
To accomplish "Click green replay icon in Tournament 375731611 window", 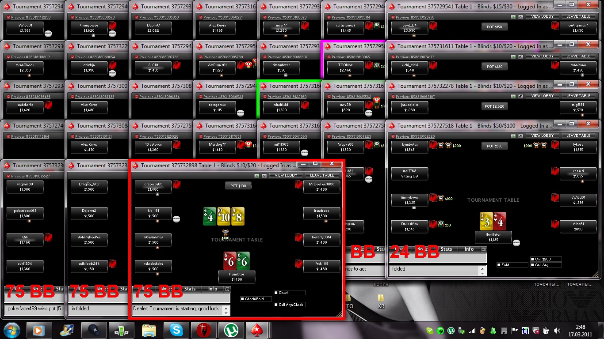I will [513, 56].
